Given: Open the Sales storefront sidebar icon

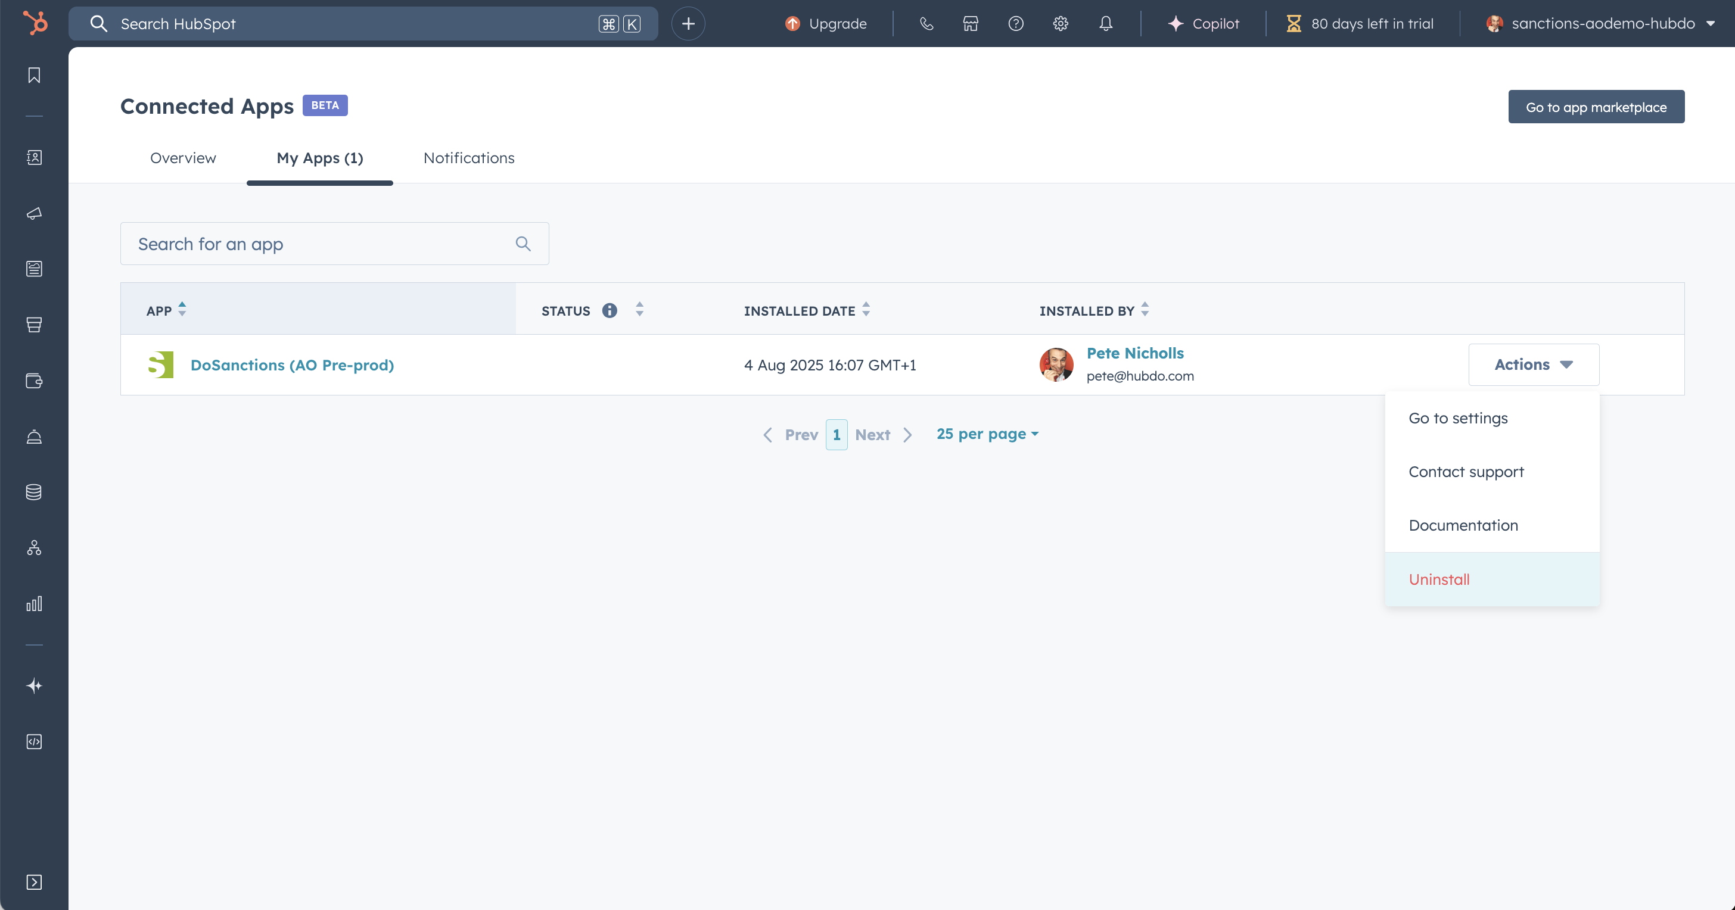Looking at the screenshot, I should 35,325.
